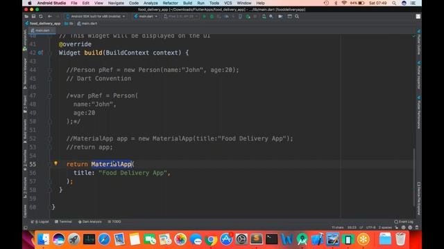Click the 2 spaces indent status item
The height and width of the screenshot is (249, 444).
pyautogui.click(x=385, y=228)
